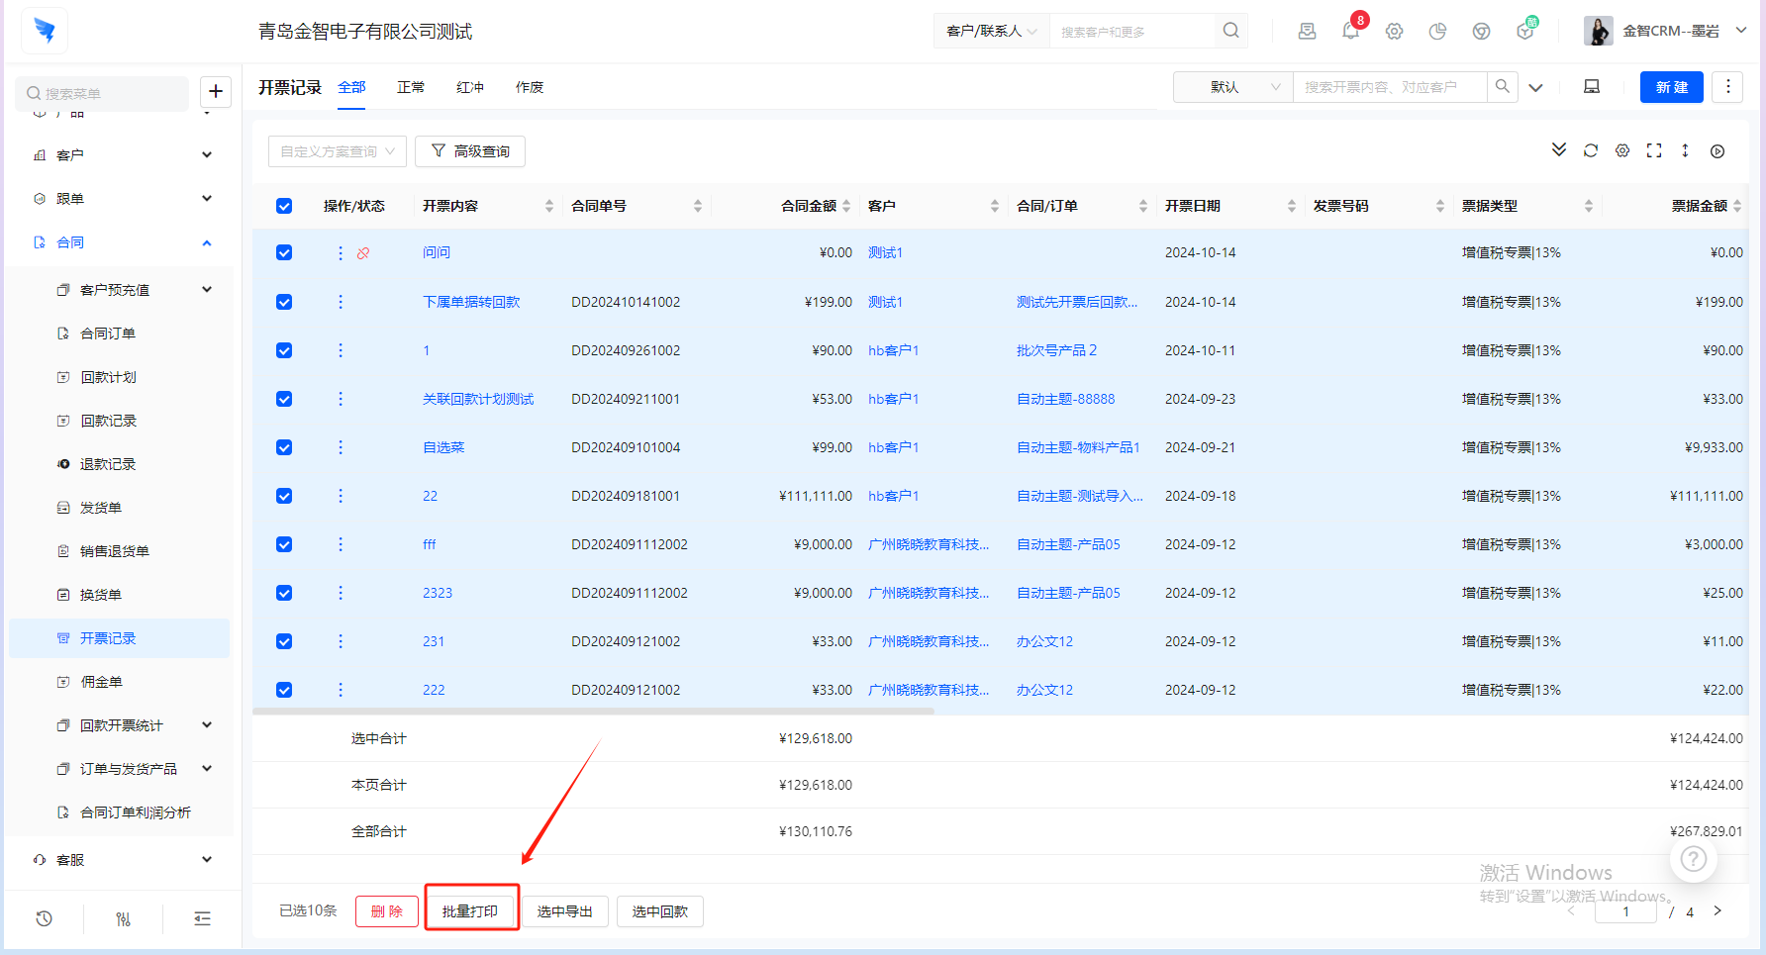
Task: Open the 自定义方案查询 dropdown
Action: click(337, 151)
